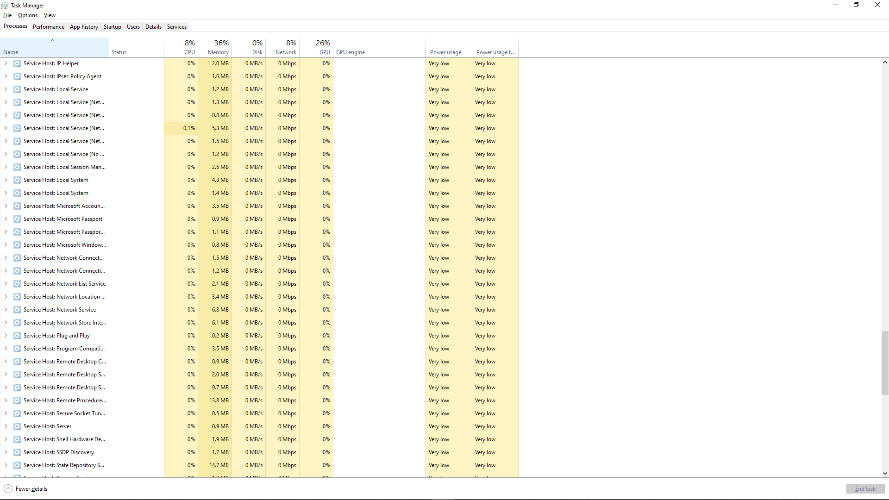Expand the Service Host: IPsec Policy Agent row
This screenshot has width=889, height=500.
click(6, 76)
